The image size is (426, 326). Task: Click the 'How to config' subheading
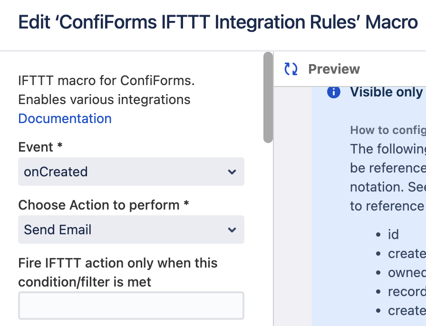[x=387, y=130]
